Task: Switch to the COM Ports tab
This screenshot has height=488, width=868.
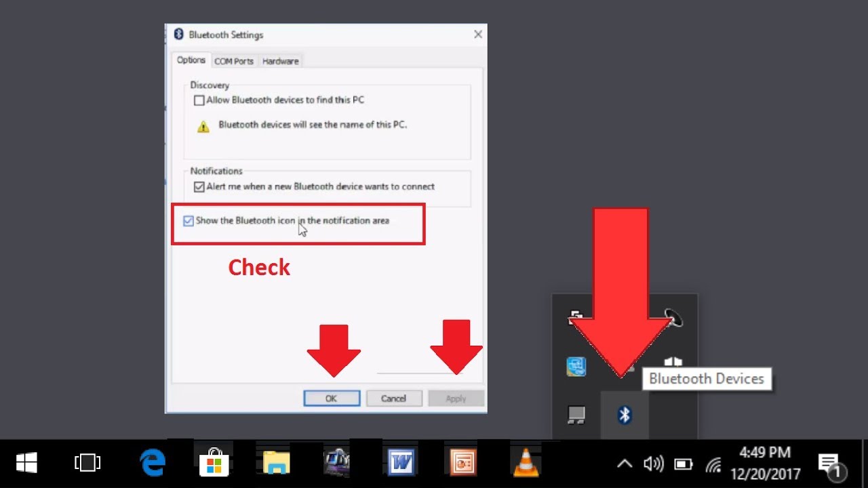Action: click(234, 60)
